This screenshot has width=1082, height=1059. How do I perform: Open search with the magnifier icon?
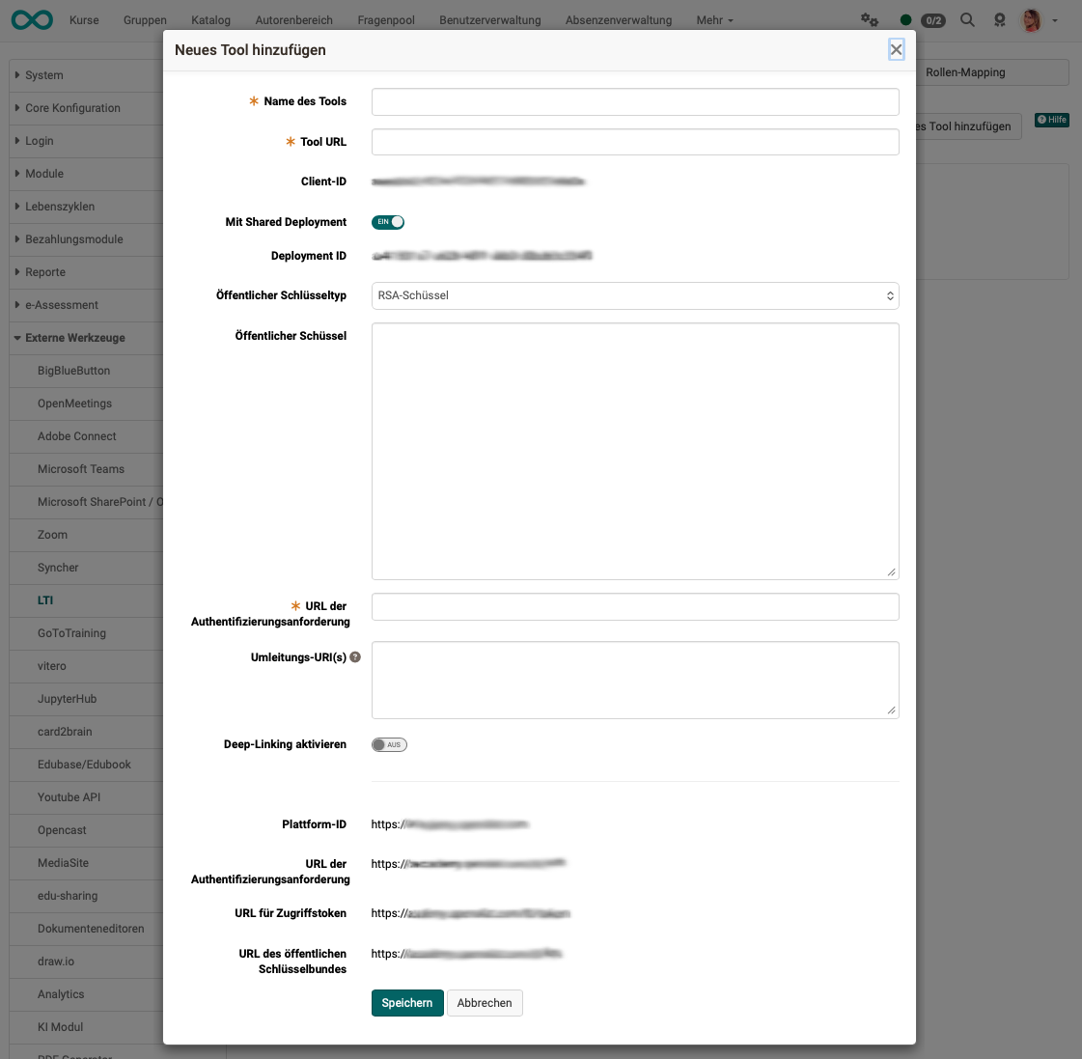[967, 19]
